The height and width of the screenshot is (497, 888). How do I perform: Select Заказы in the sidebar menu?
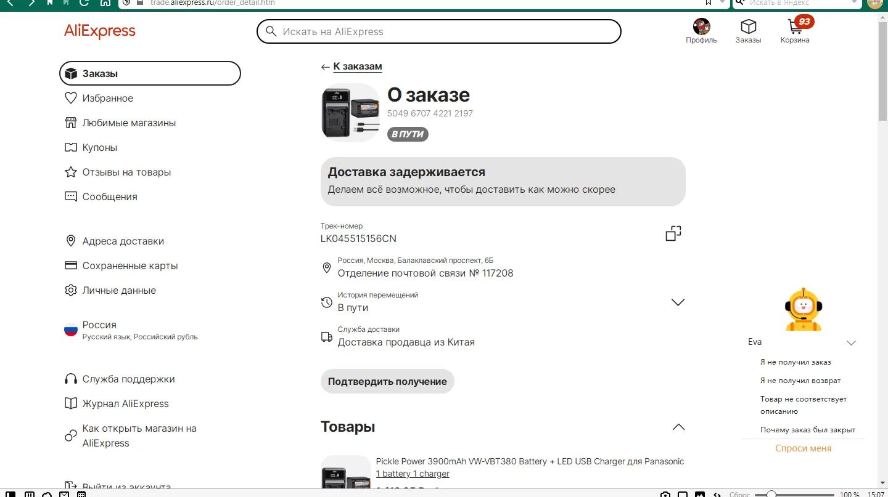pos(150,73)
